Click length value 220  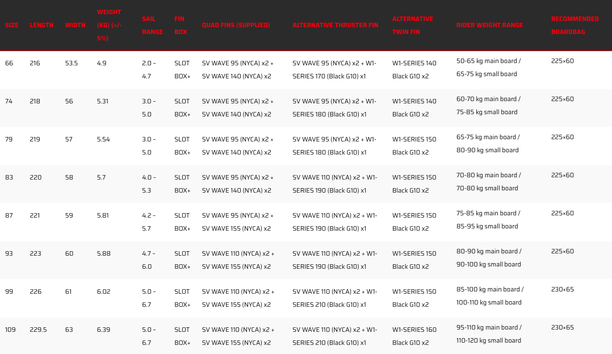pos(36,177)
